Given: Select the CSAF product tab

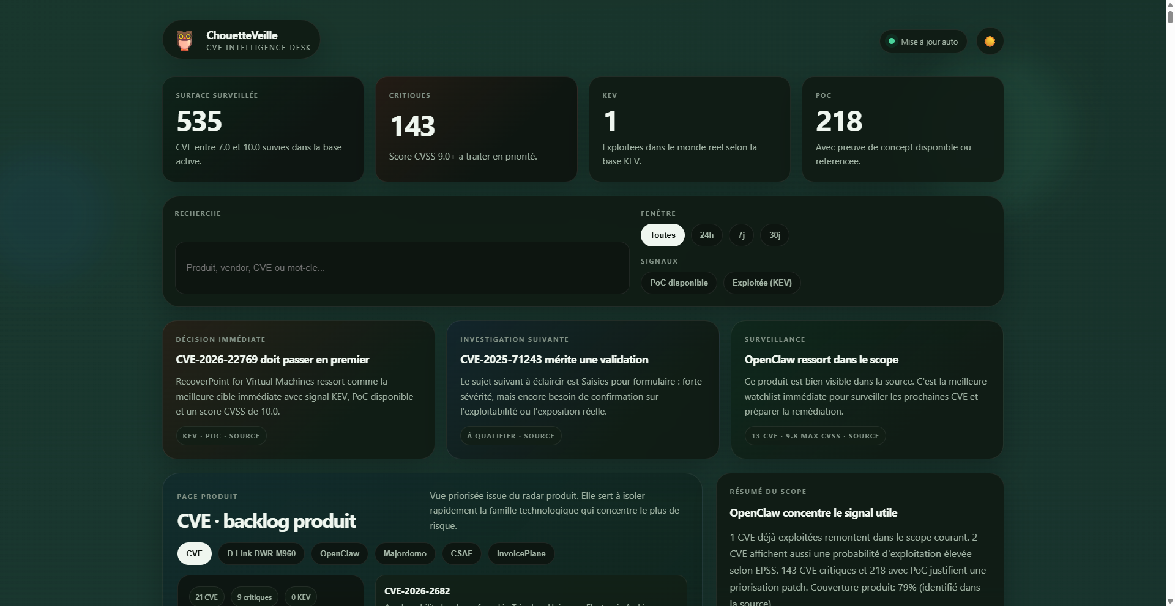Looking at the screenshot, I should [461, 554].
